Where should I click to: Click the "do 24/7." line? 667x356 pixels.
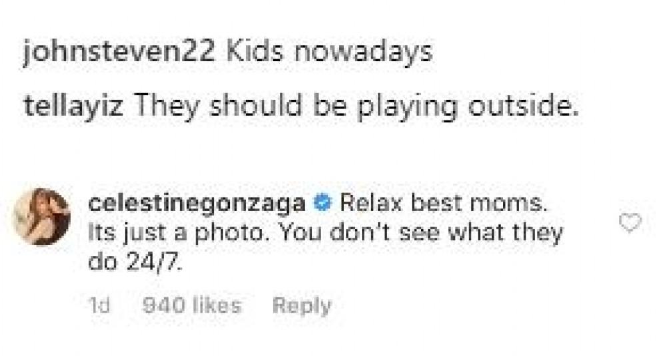134,264
